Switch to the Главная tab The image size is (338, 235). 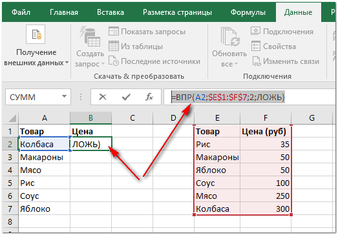tap(64, 12)
